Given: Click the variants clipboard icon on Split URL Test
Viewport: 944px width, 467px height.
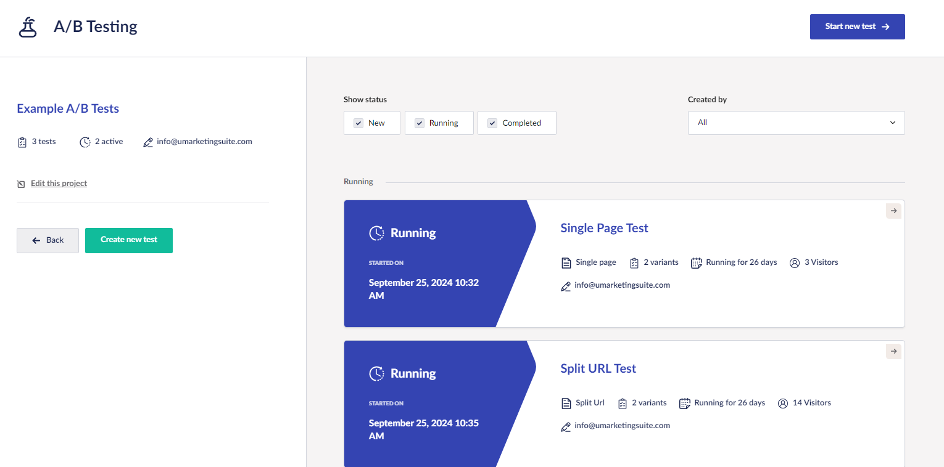Looking at the screenshot, I should (623, 402).
